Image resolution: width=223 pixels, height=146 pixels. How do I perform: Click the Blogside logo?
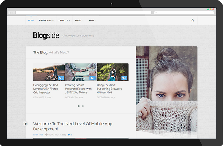tap(46, 36)
